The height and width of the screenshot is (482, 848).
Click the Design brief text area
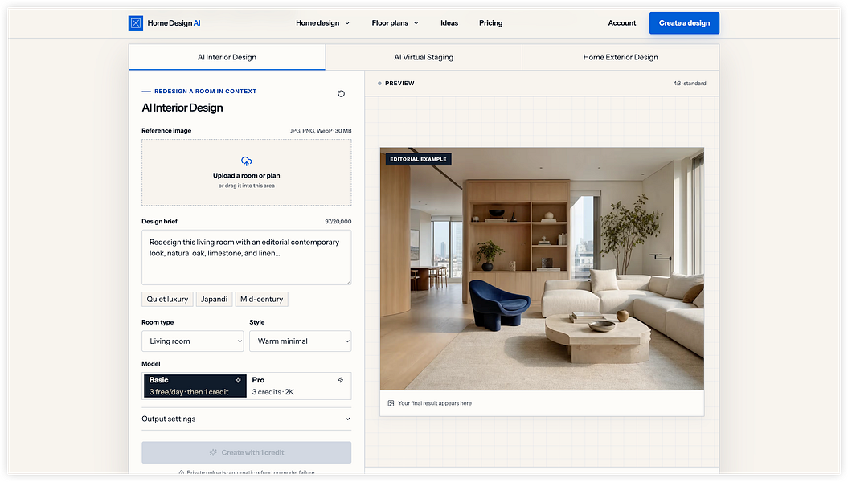[247, 258]
